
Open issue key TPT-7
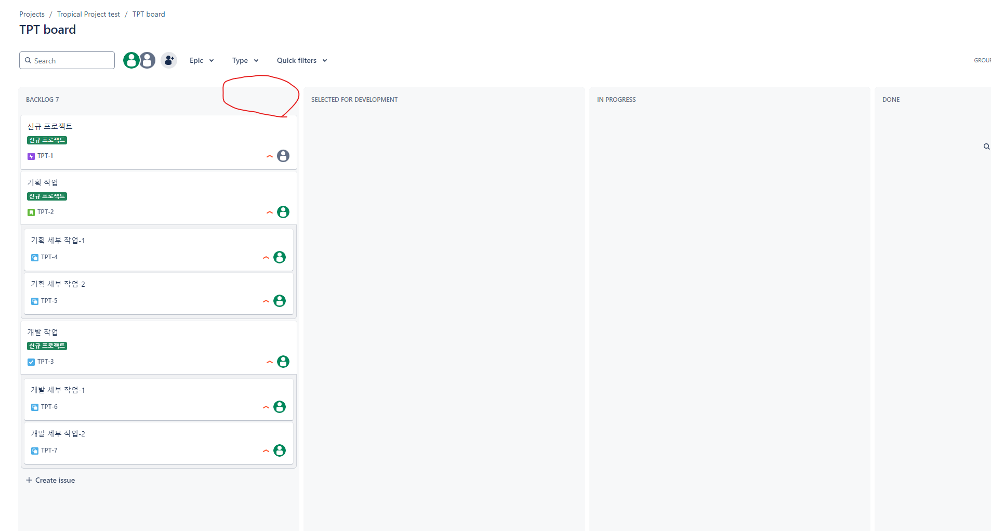[x=49, y=450]
